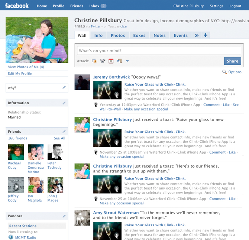This screenshot has height=240, width=249.
Task: Open the Inbox unread count badge
Action: coord(103,6)
